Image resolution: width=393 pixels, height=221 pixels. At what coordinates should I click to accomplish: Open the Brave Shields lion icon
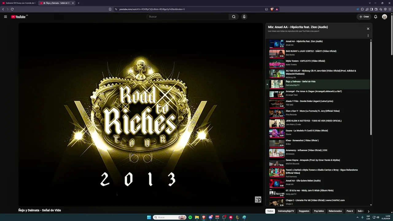272,9
